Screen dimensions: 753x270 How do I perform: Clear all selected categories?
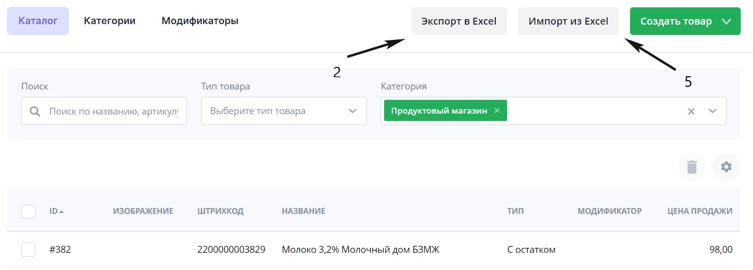coord(691,111)
